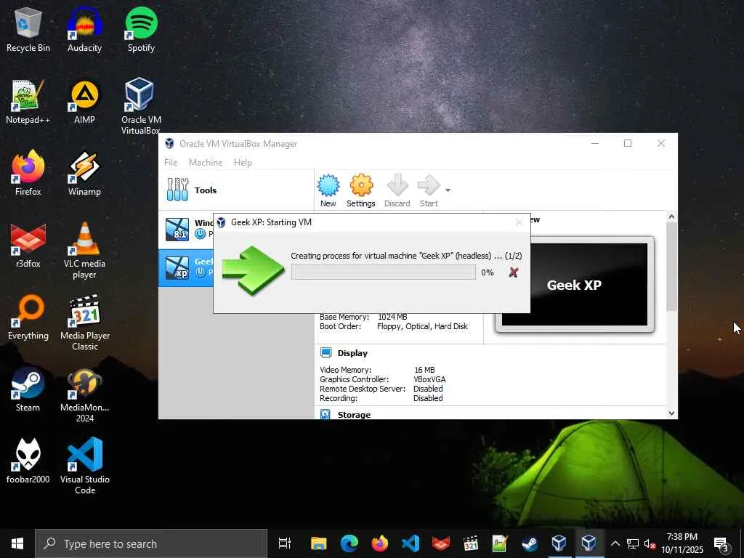Viewport: 744px width, 558px height.
Task: Open Steam from the taskbar
Action: [x=530, y=543]
